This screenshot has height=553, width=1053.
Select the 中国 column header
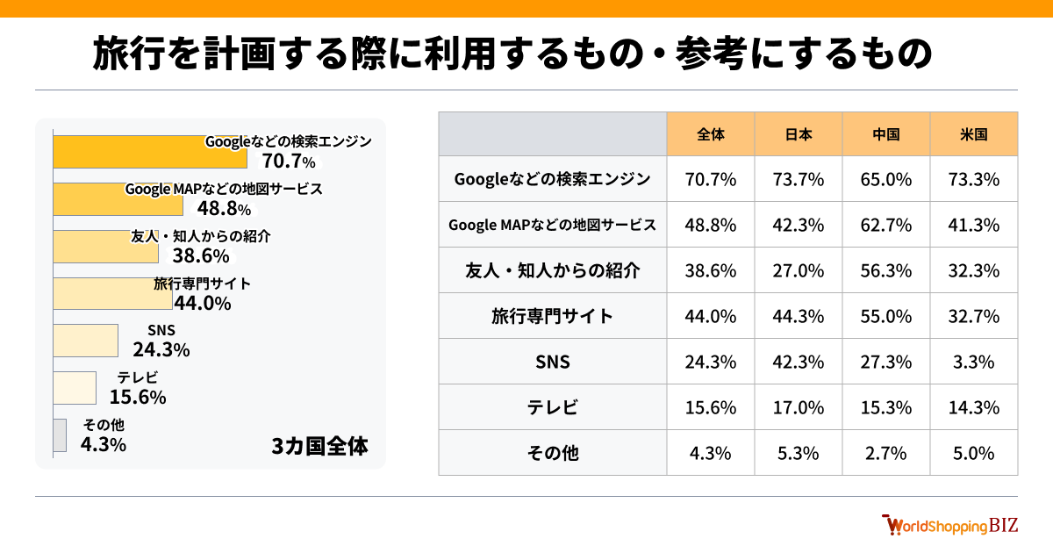(886, 134)
